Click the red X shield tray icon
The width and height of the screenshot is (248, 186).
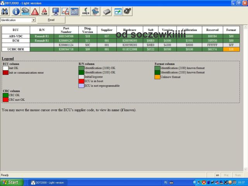204,183
